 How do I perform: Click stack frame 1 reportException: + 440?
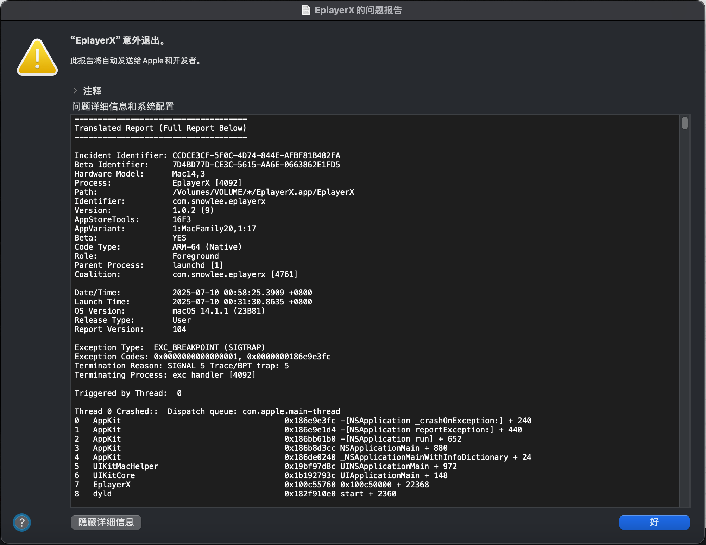[298, 430]
